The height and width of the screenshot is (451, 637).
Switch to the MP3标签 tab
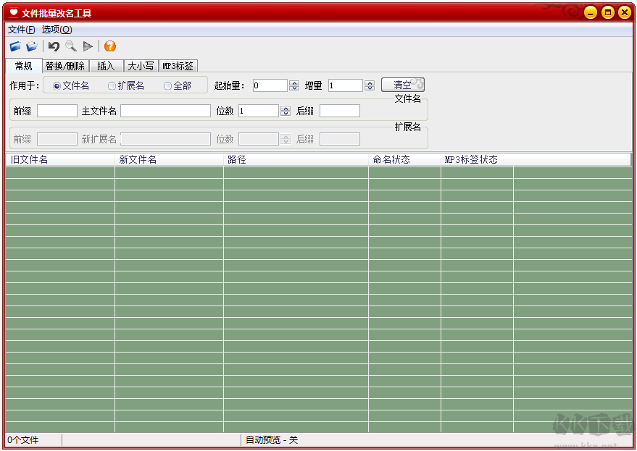pyautogui.click(x=178, y=66)
